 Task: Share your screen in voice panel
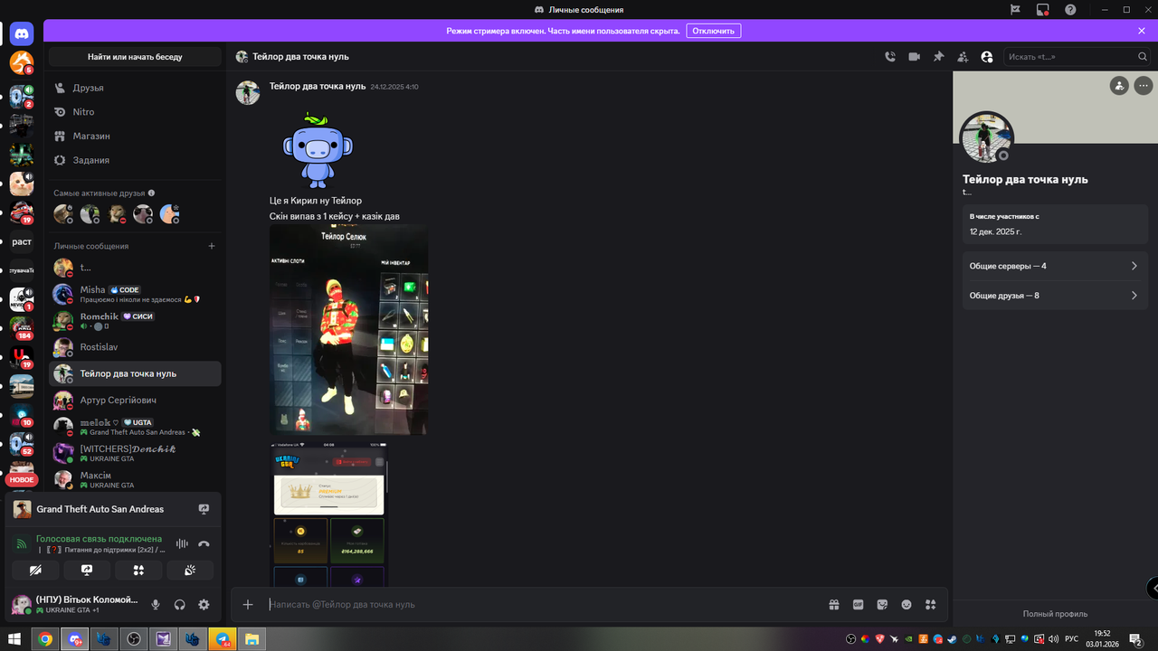(87, 571)
